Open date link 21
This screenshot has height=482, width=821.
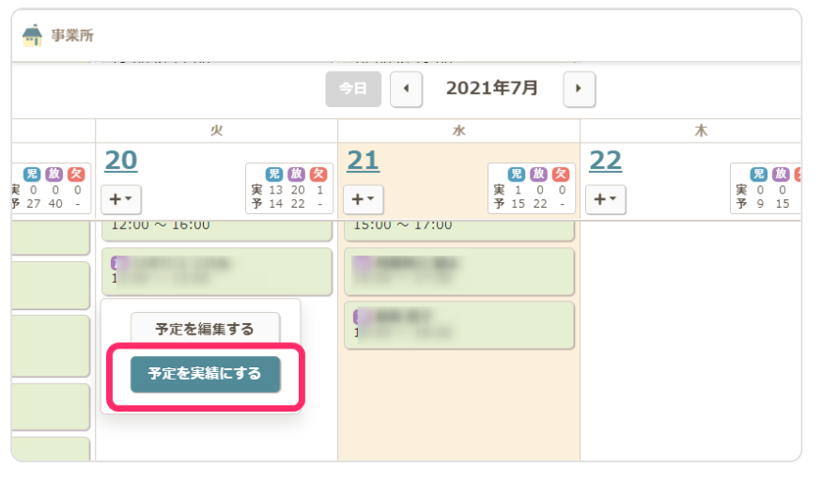click(363, 161)
